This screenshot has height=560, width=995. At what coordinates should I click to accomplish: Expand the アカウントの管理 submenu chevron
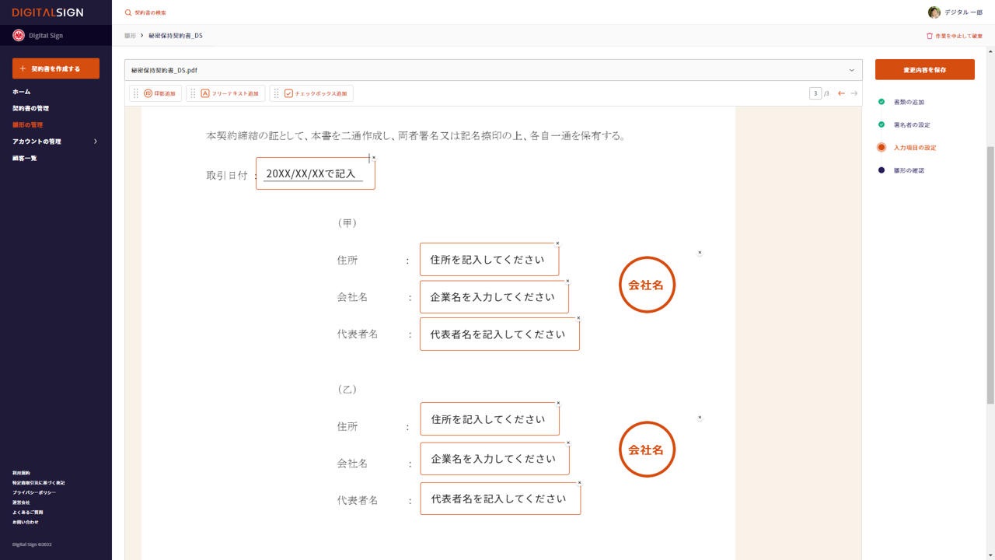[96, 142]
